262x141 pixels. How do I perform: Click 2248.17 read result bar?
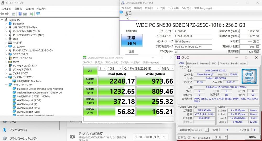[x=117, y=81]
